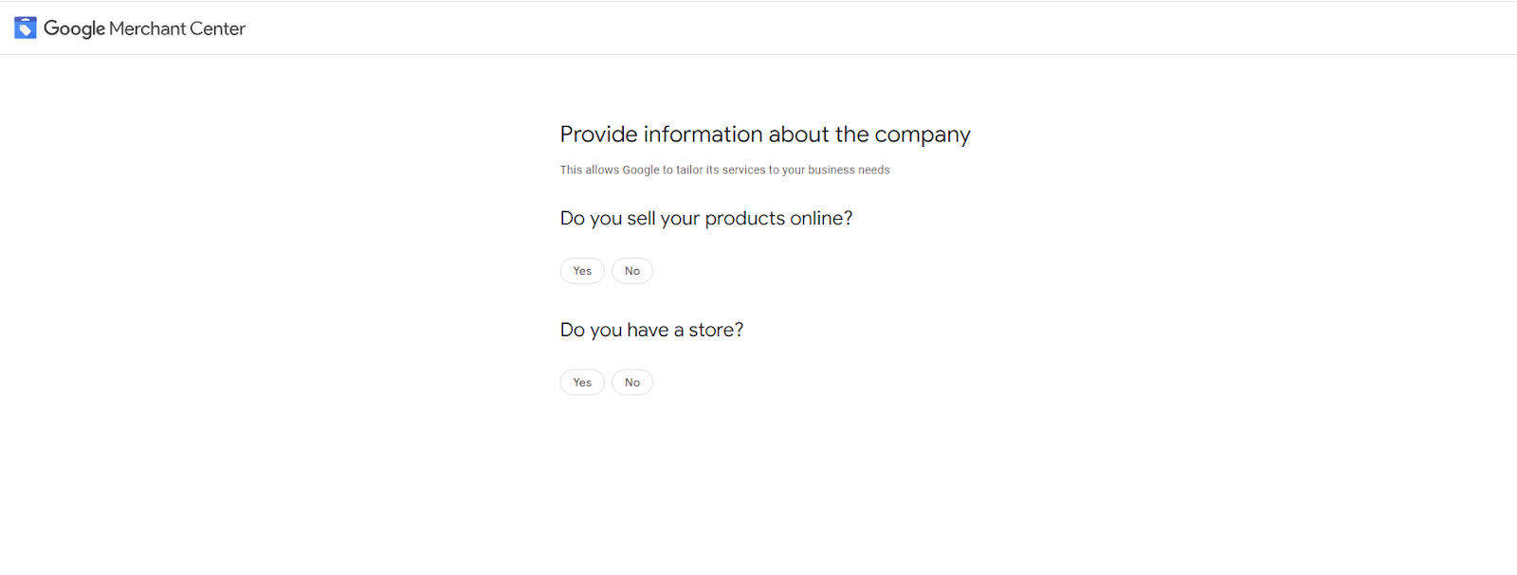Click the 'Do you sell your products online?' question
This screenshot has width=1517, height=575.
tap(706, 219)
